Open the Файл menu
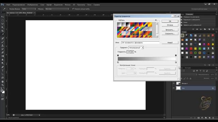Viewport: 218px width, 122px height. [8, 5]
